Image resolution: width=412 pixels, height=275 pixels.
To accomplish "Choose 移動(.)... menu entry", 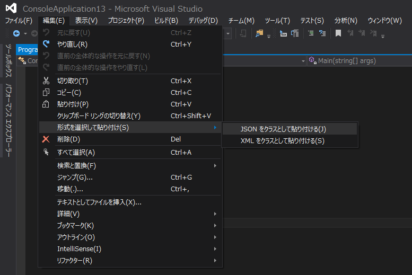I will [130, 189].
